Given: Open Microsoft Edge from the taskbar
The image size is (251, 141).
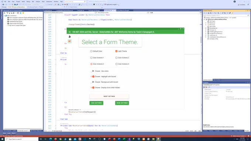Looking at the screenshot, I should click(x=51, y=139).
